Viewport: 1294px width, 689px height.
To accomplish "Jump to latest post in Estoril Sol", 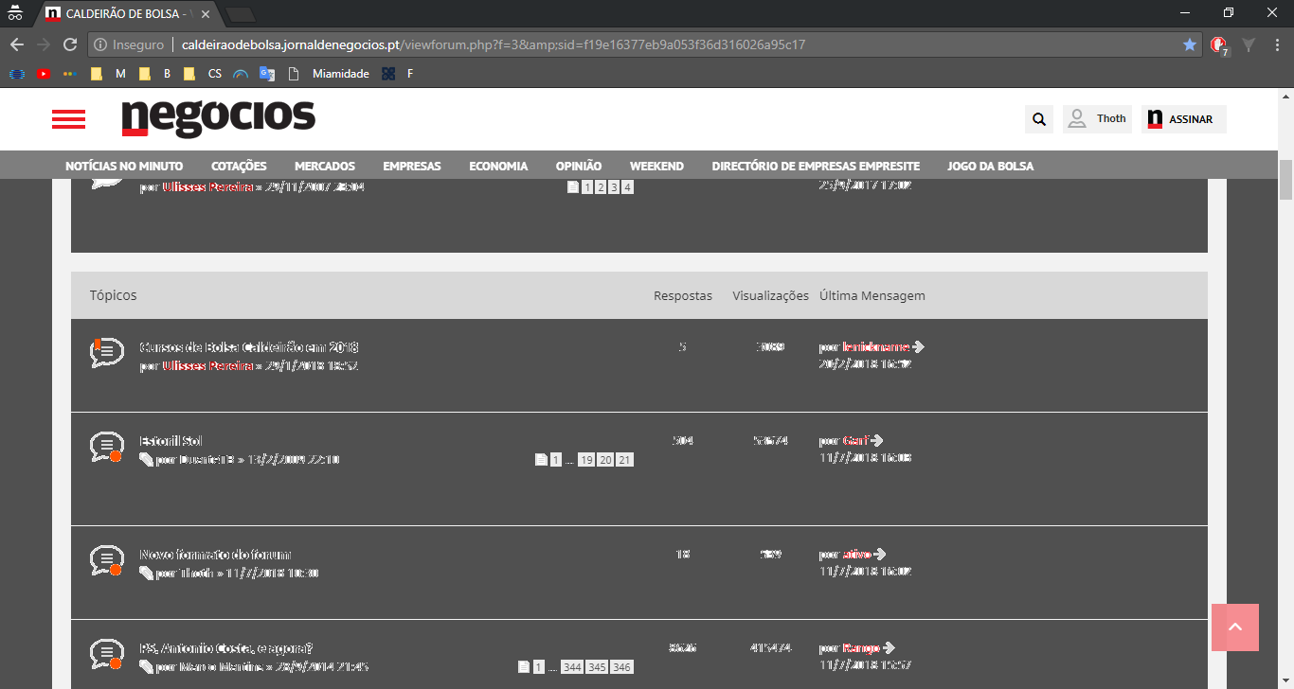I will (x=877, y=441).
